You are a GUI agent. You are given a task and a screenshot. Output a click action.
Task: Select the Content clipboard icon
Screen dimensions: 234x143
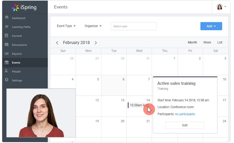click(x=6, y=35)
